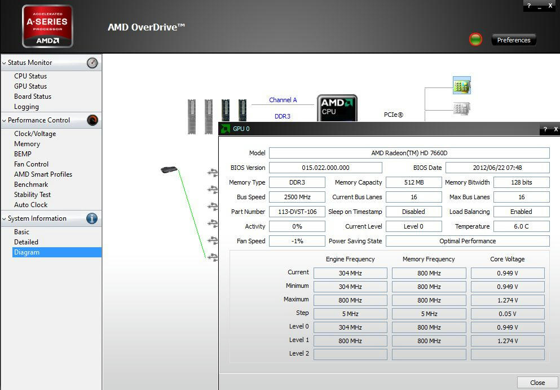
Task: Click the Current Level field showing Level 0
Action: pyautogui.click(x=414, y=226)
